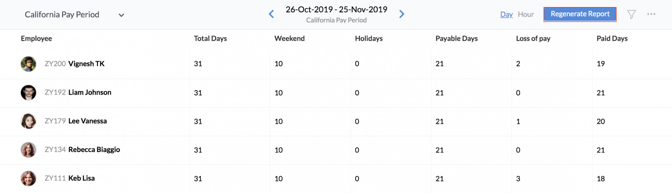Open employee Keb Lisa's name link
672x193 pixels.
coord(82,178)
